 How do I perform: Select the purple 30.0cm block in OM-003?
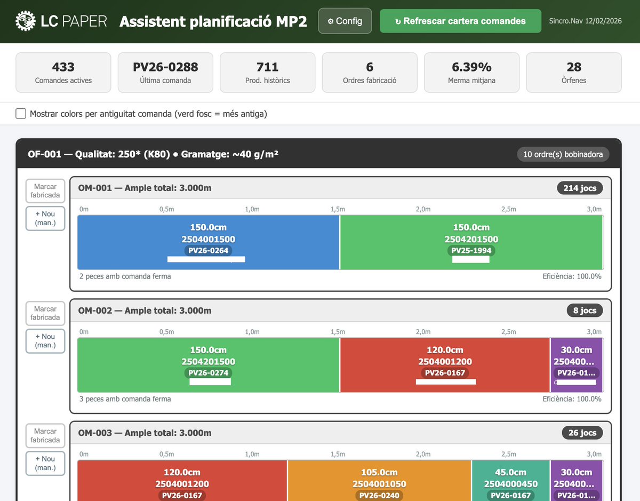tap(577, 481)
